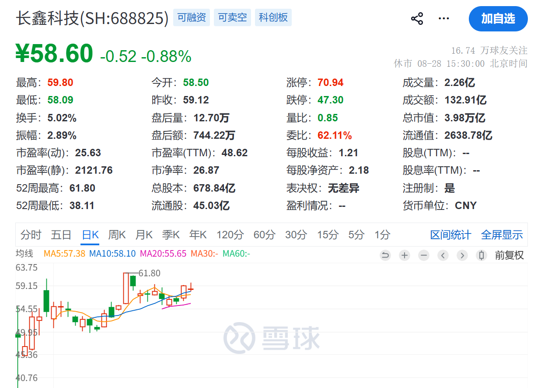Click the share icon
Image resolution: width=541 pixels, height=388 pixels.
pos(417,19)
